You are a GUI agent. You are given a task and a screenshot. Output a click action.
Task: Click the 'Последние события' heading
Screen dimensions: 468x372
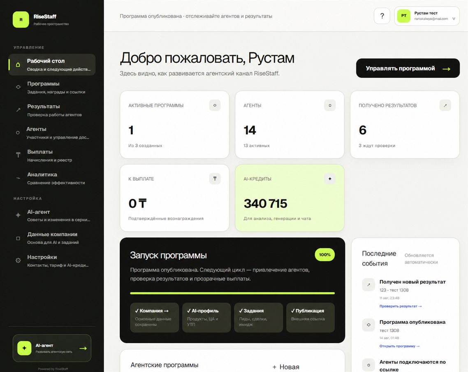click(379, 258)
